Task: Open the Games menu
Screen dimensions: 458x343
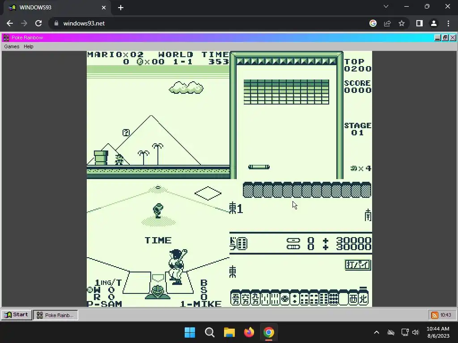Action: (x=12, y=46)
